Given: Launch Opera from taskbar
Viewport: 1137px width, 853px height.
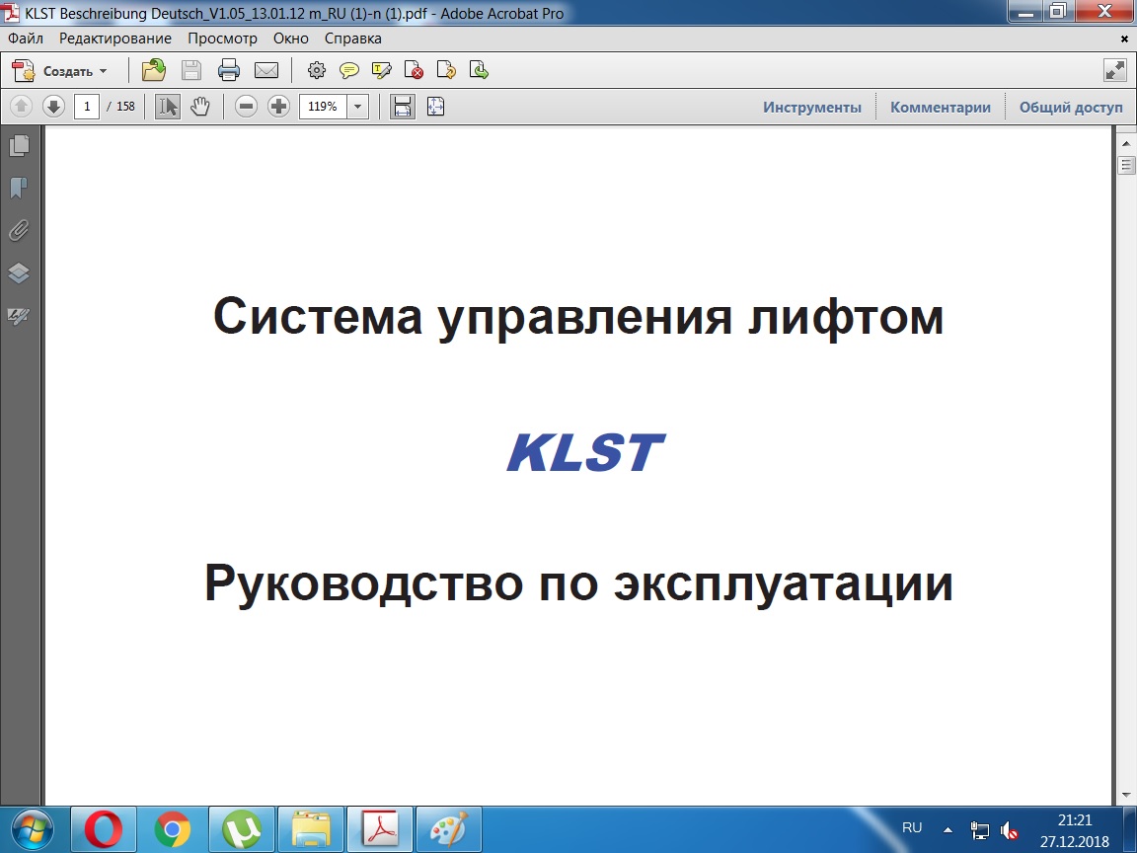Looking at the screenshot, I should coord(104,829).
